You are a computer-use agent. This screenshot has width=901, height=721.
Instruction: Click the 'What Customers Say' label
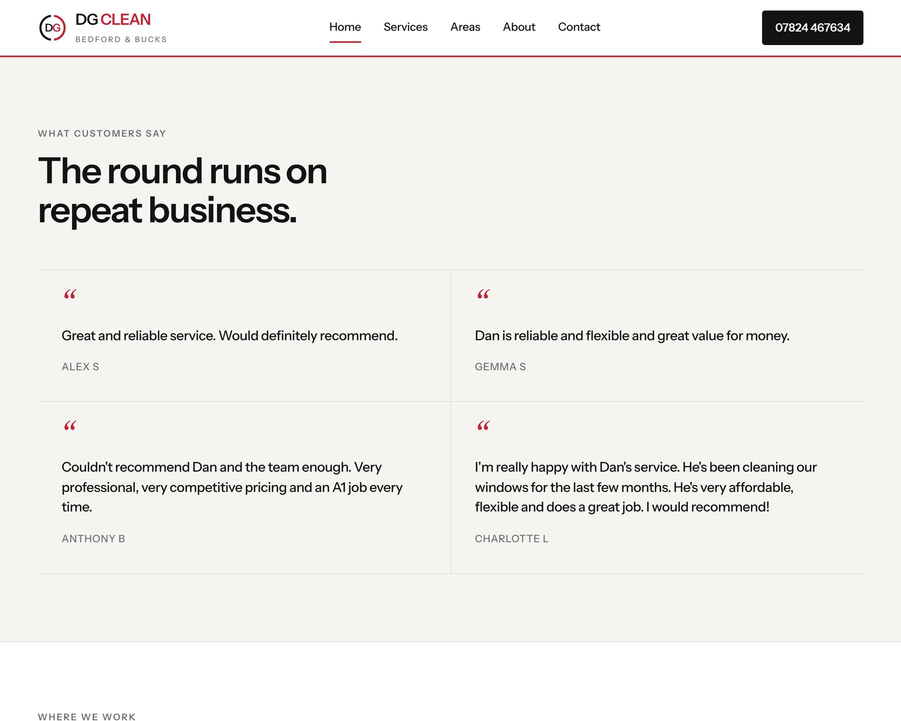tap(102, 134)
